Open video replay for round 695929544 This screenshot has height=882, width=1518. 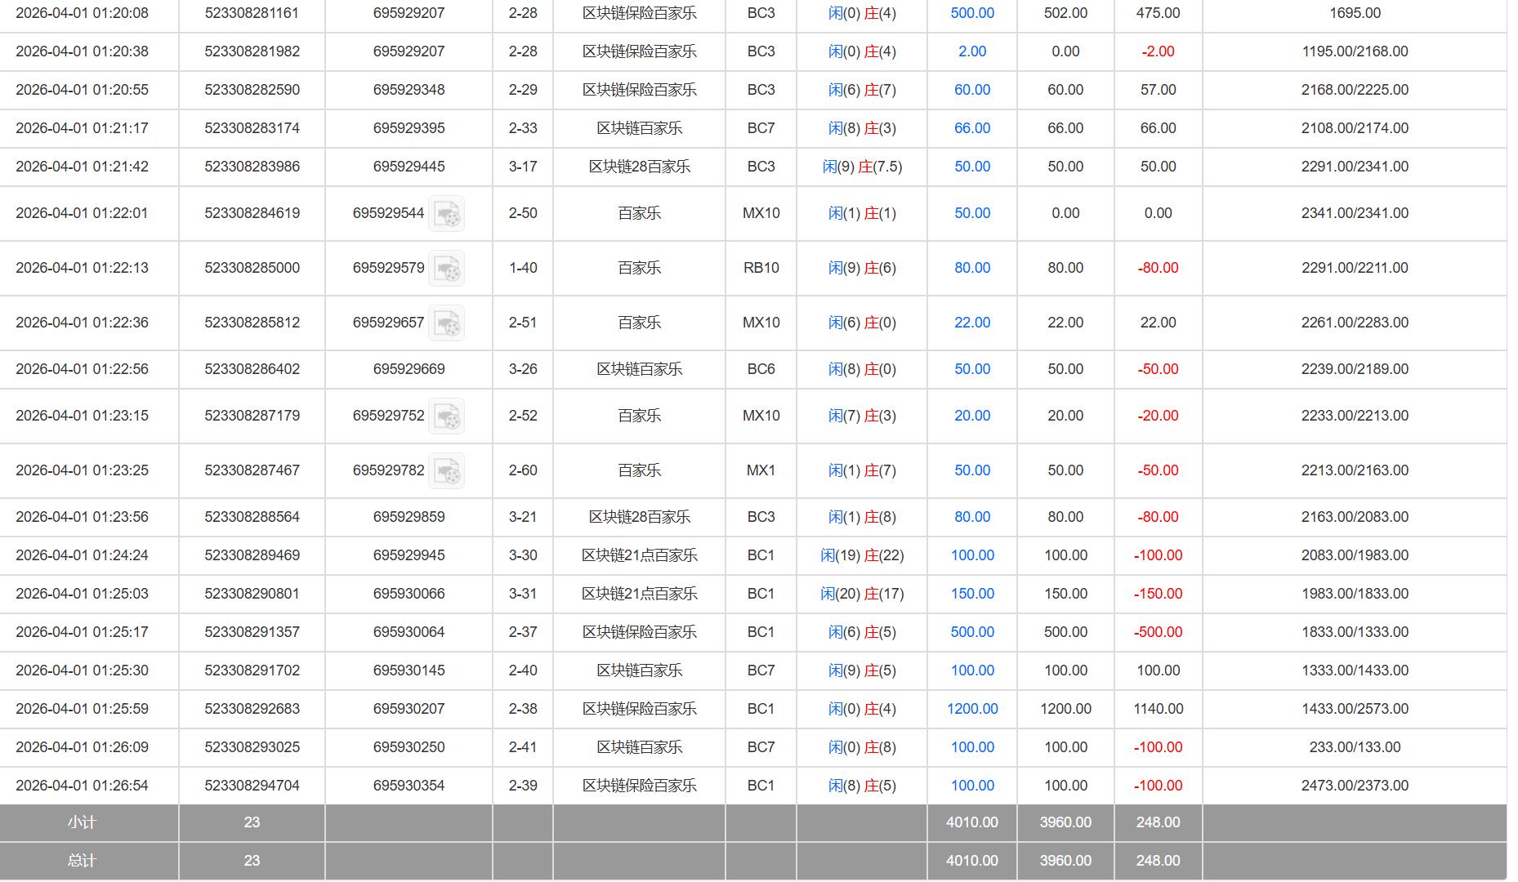coord(447,214)
